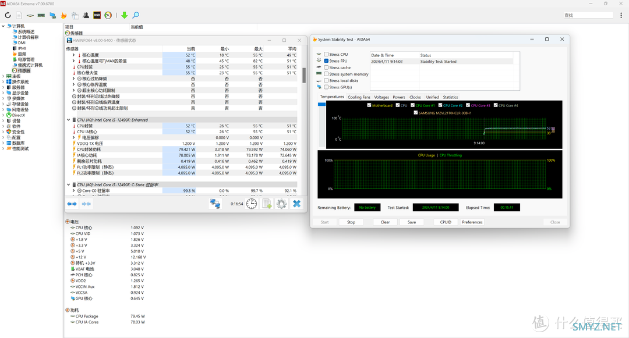Click the OSD toolbar icon in AIDA64
629x338 pixels.
[97, 15]
